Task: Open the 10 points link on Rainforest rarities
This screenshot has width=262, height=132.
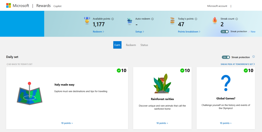Action: click(162, 123)
